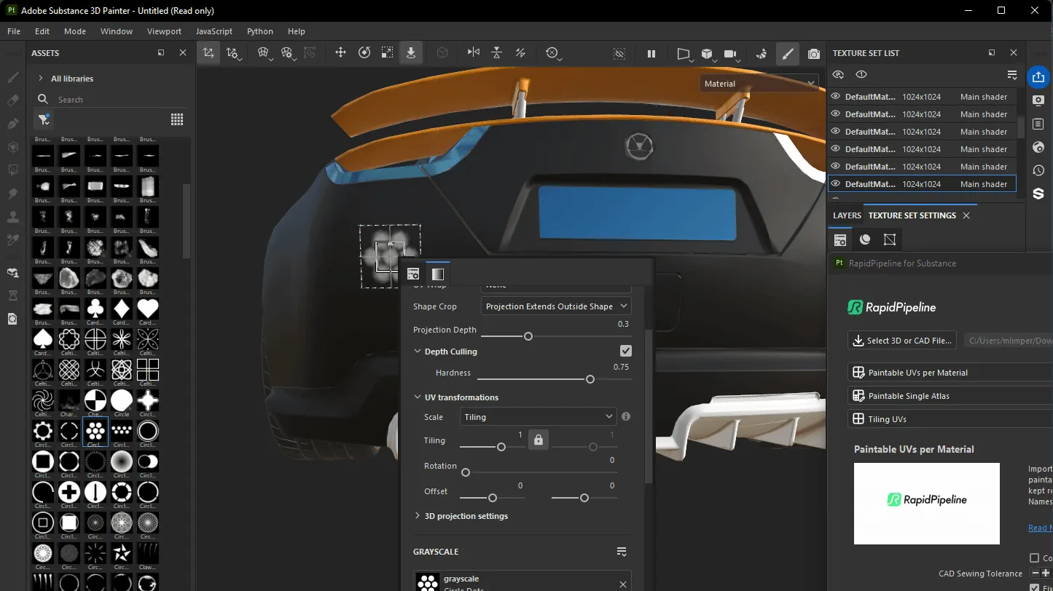1053x591 pixels.
Task: Activate the Symmetry toolbar icon
Action: pyautogui.click(x=474, y=52)
